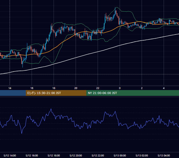Click the 2 hour label on price chart axis
The height and width of the screenshot is (158, 179).
pos(142,88)
